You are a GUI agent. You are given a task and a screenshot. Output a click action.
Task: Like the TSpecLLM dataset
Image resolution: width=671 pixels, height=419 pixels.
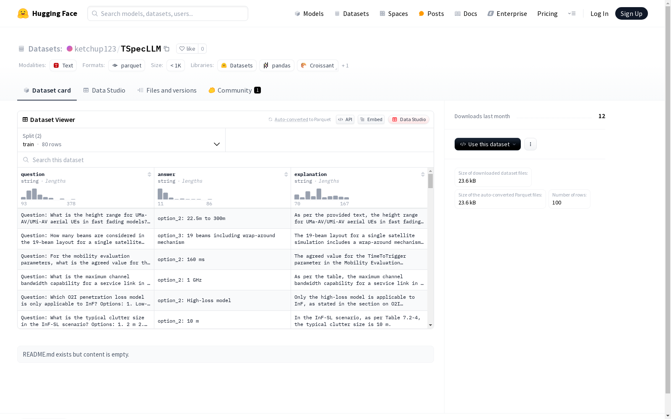click(187, 49)
